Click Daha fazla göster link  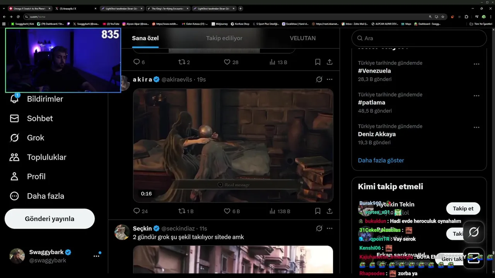[x=381, y=160]
